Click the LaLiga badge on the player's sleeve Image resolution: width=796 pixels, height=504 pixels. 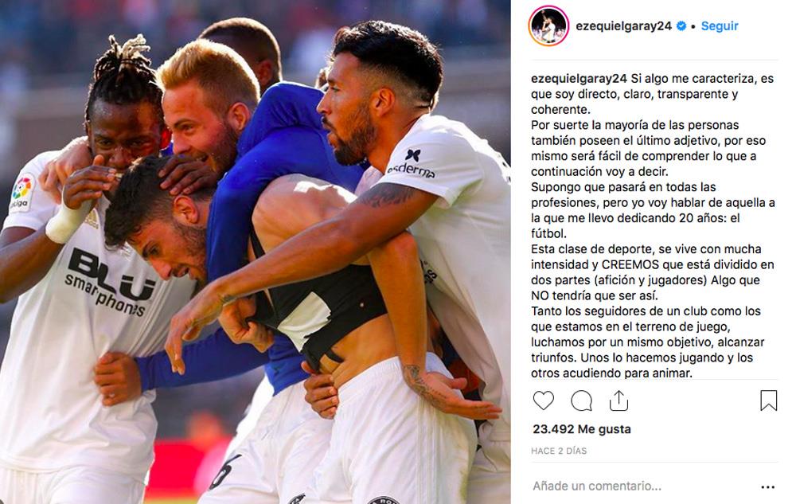pyautogui.click(x=21, y=192)
